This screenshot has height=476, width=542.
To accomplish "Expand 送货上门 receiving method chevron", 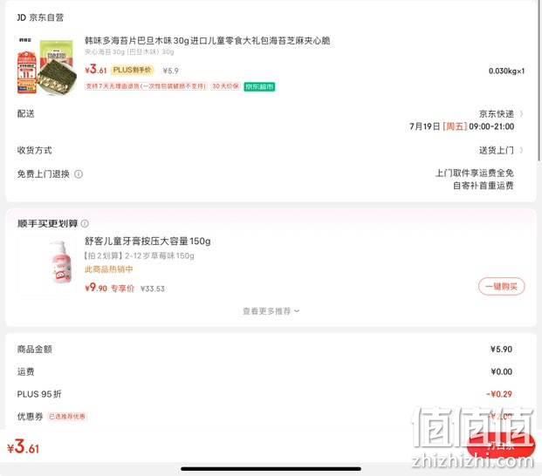I will [x=521, y=150].
